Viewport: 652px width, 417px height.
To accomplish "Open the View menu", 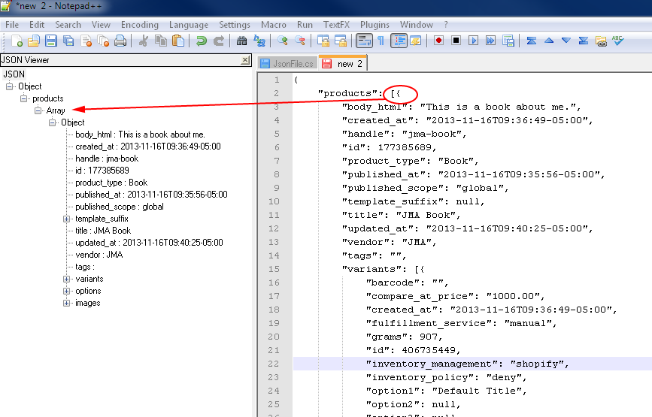I will [x=101, y=25].
